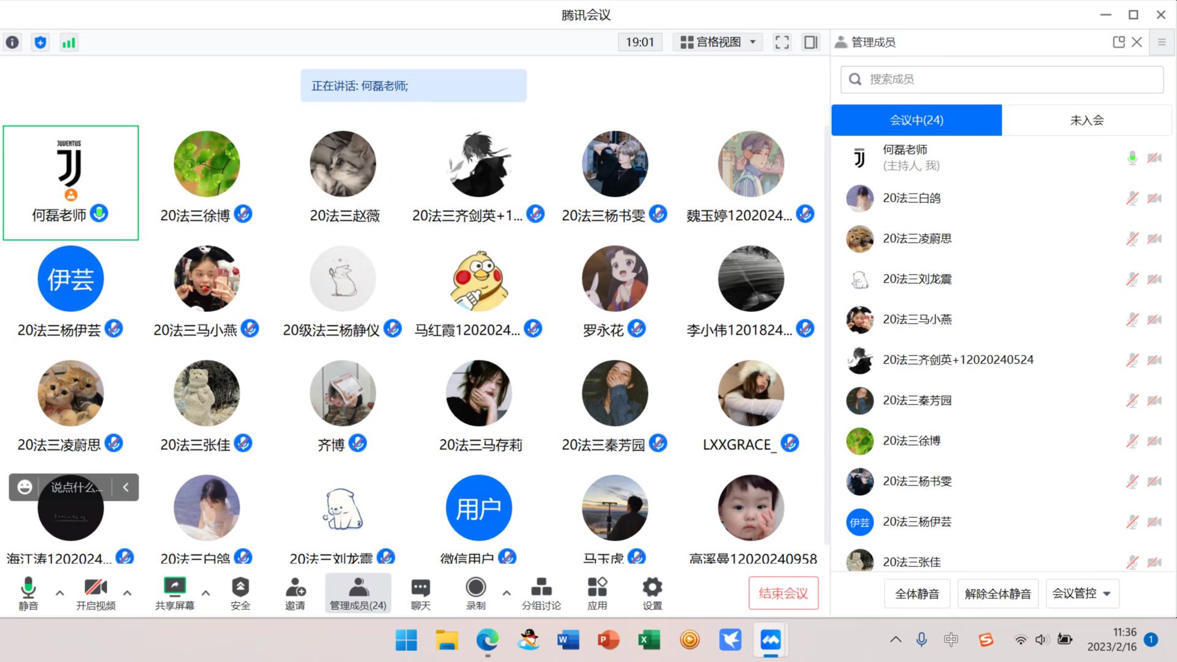Open meeting Settings (设置) gear
The image size is (1177, 662).
pos(652,588)
